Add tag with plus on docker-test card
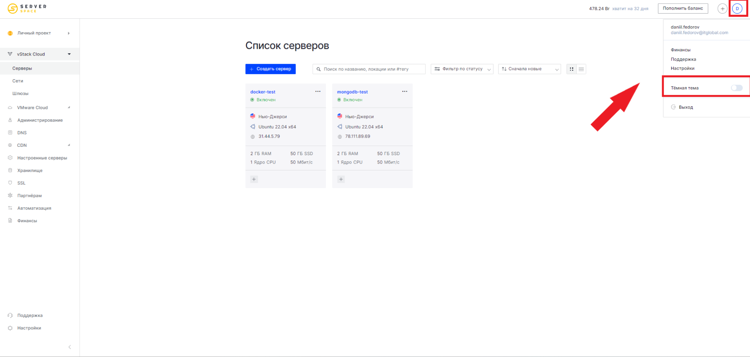750x357 pixels. coord(254,179)
